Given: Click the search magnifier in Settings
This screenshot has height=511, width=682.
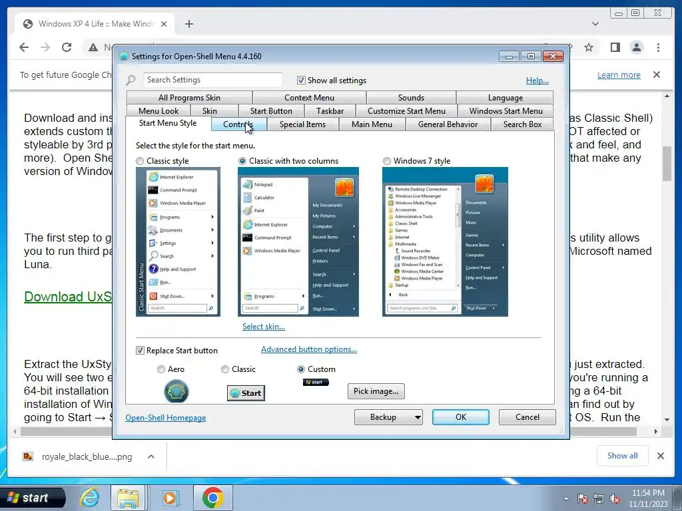Looking at the screenshot, I should click(x=131, y=80).
